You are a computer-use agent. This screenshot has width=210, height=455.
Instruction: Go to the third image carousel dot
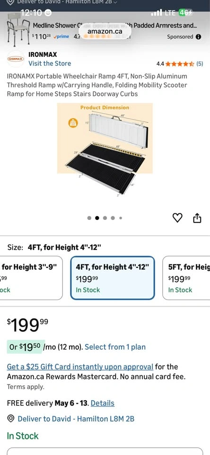[105, 218]
